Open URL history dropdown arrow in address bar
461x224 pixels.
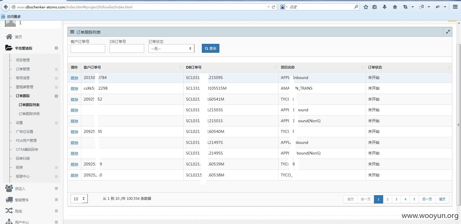click(x=268, y=7)
